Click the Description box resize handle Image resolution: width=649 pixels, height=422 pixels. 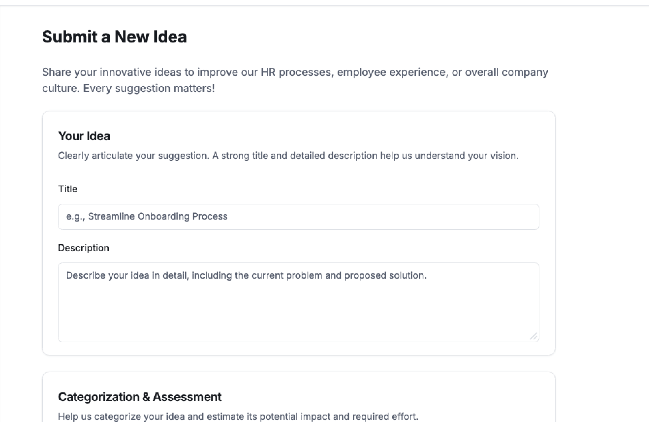coord(533,336)
